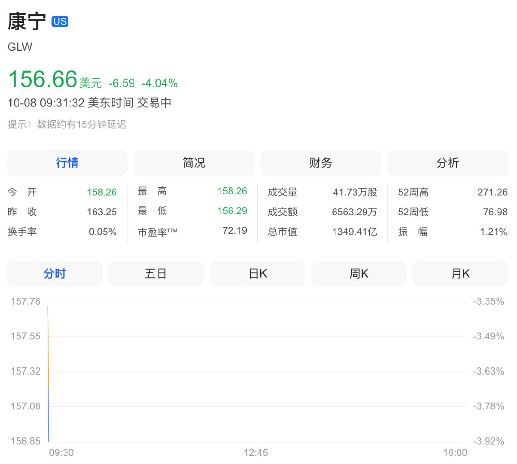Click the chart axis label 157.32
The width and height of the screenshot is (517, 464).
[x=25, y=371]
